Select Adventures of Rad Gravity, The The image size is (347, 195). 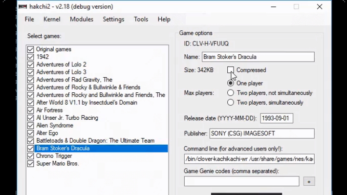click(74, 80)
